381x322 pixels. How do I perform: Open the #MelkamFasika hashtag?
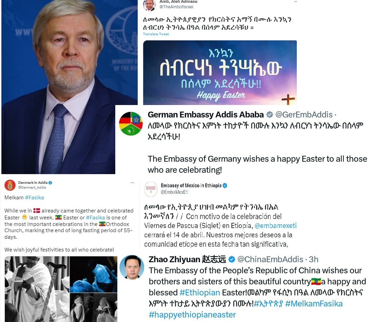314,304
